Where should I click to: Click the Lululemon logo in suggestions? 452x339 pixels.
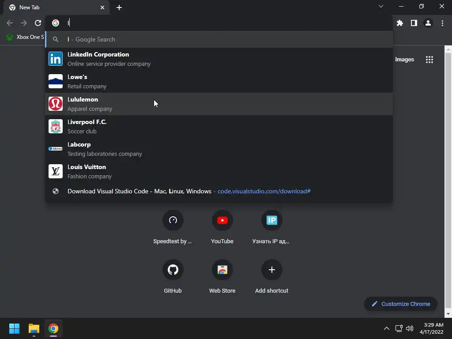pyautogui.click(x=55, y=104)
